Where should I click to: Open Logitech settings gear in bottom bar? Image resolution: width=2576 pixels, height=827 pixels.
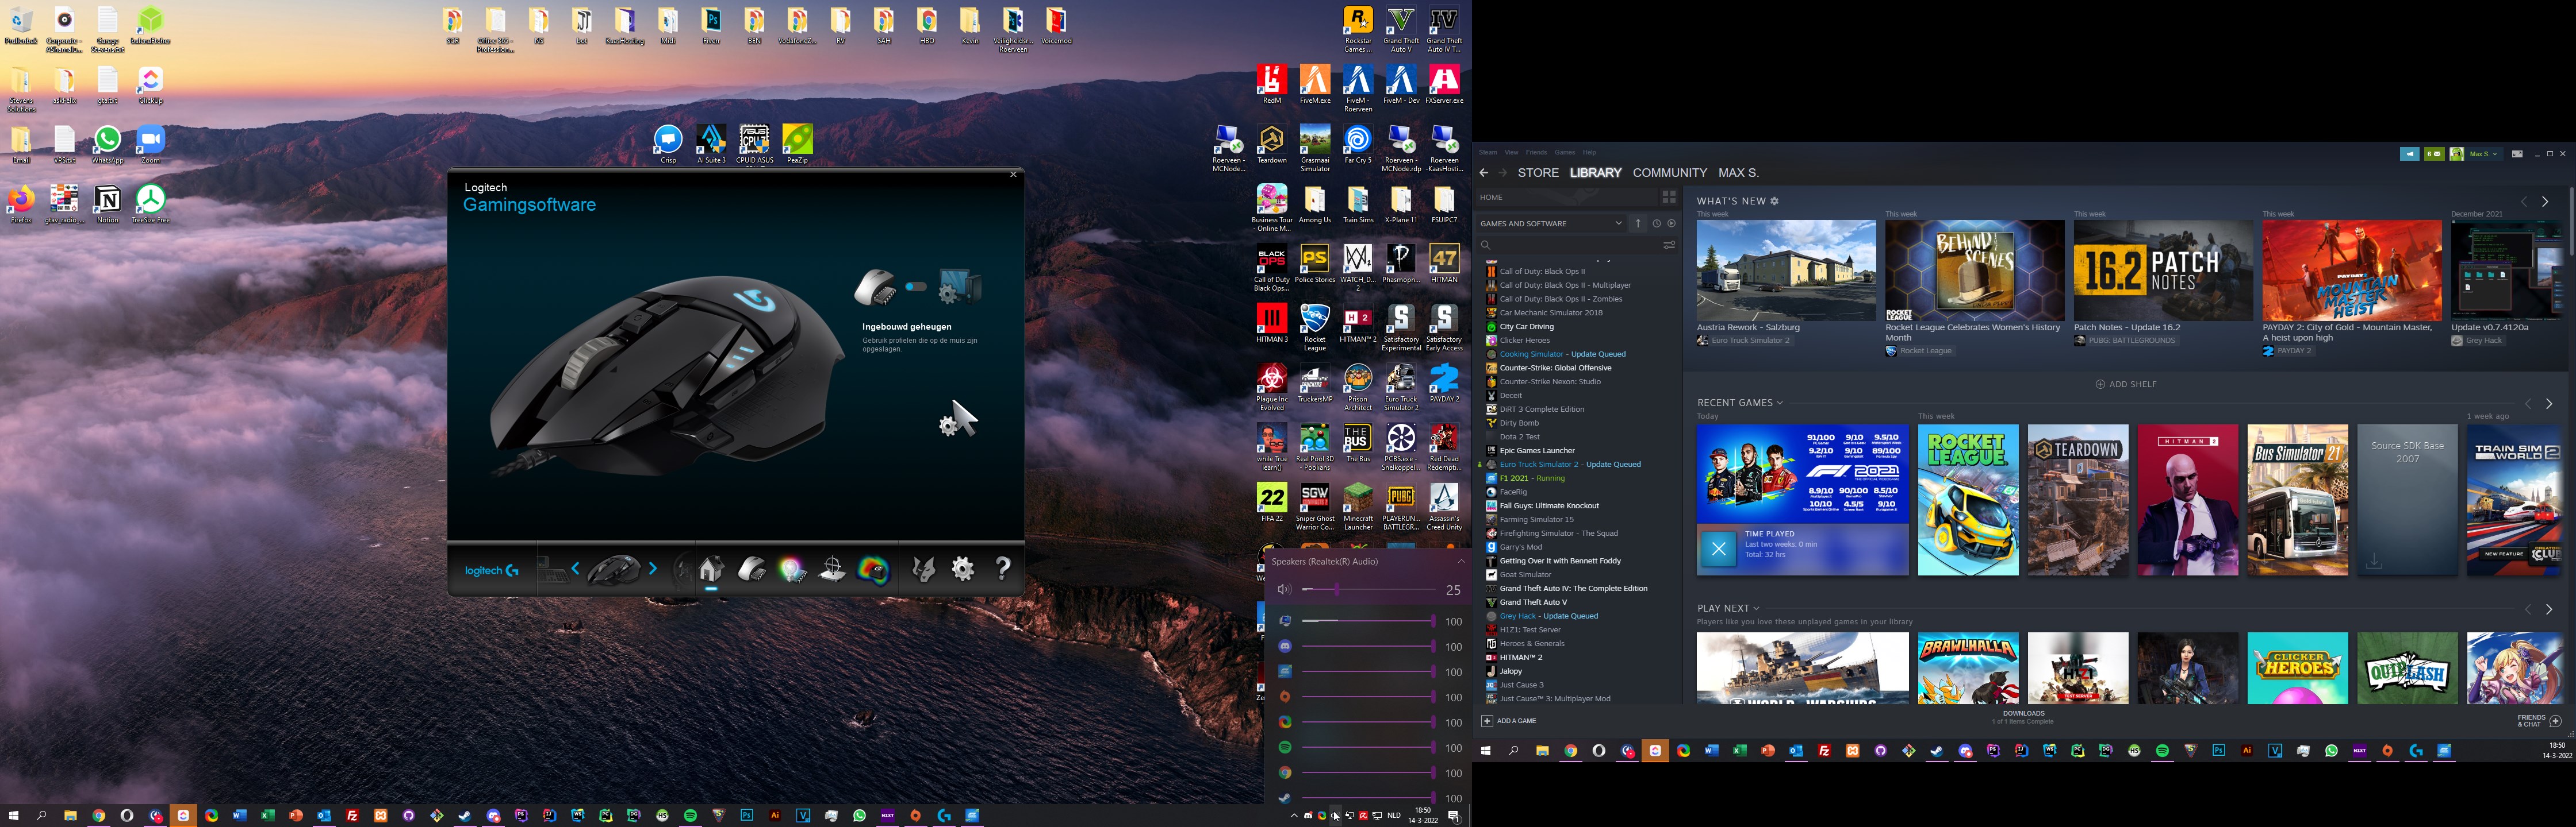click(x=962, y=569)
